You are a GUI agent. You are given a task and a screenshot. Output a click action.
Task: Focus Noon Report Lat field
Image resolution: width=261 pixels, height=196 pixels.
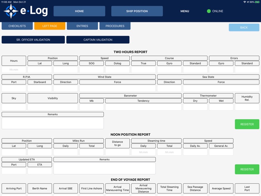(14, 152)
